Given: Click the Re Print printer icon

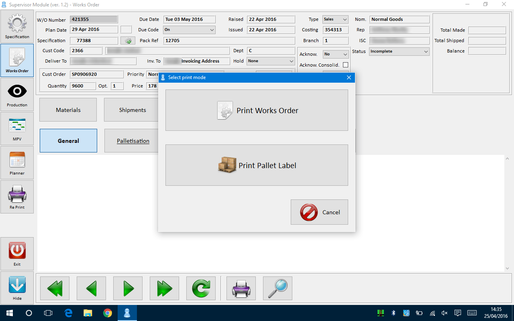Looking at the screenshot, I should coord(17,197).
